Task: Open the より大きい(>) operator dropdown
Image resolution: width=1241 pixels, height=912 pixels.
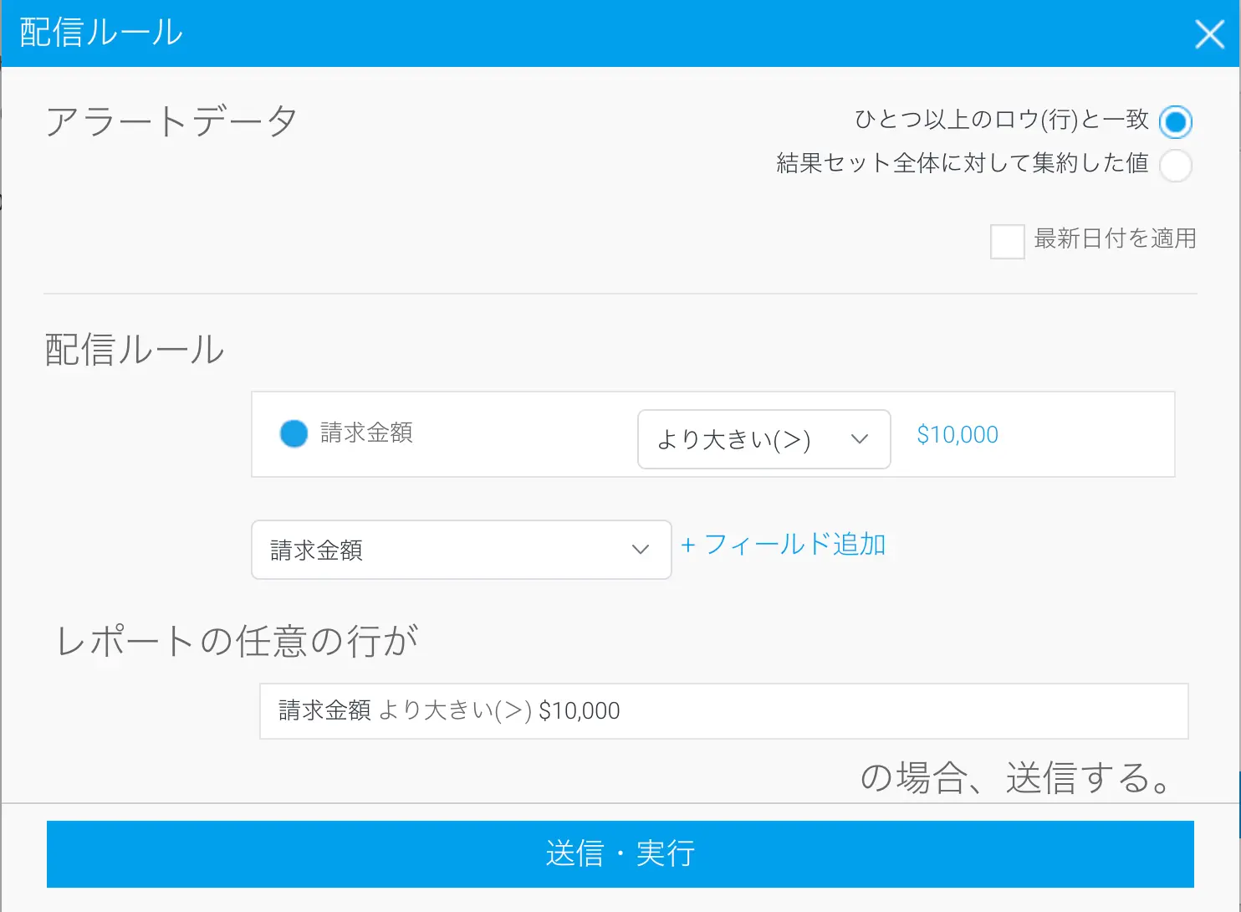Action: (x=763, y=439)
